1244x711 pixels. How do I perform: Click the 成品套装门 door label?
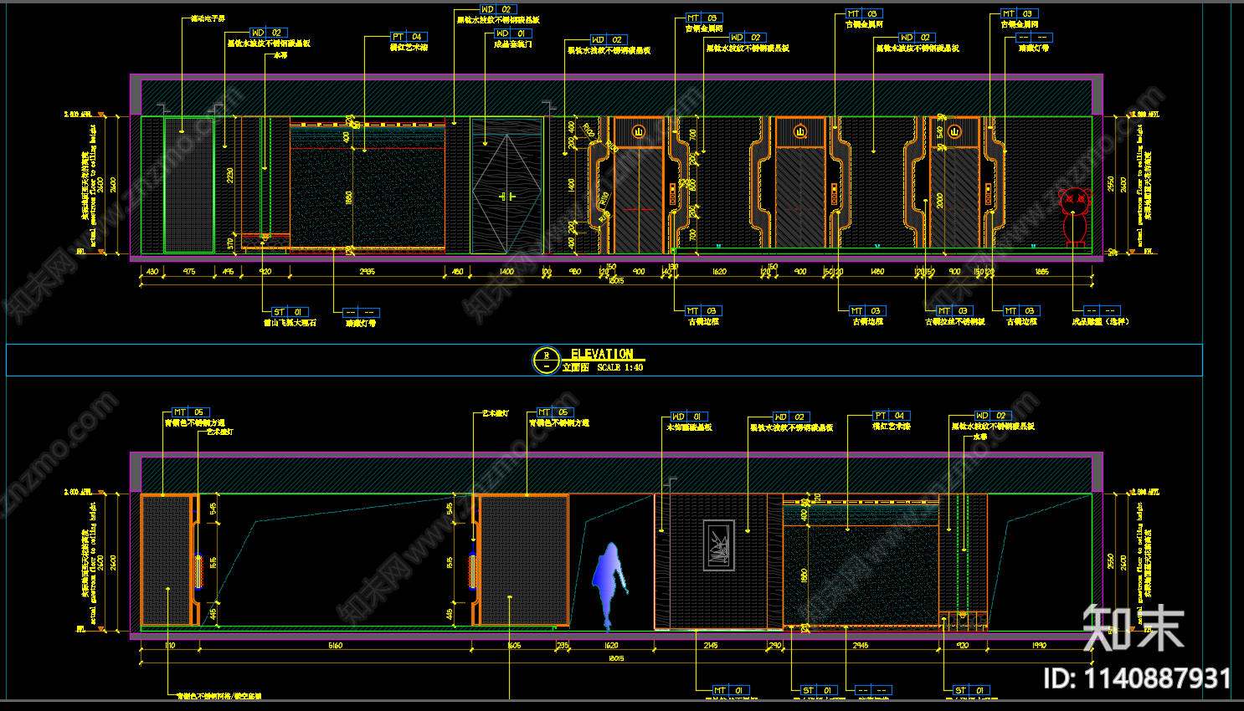point(512,44)
